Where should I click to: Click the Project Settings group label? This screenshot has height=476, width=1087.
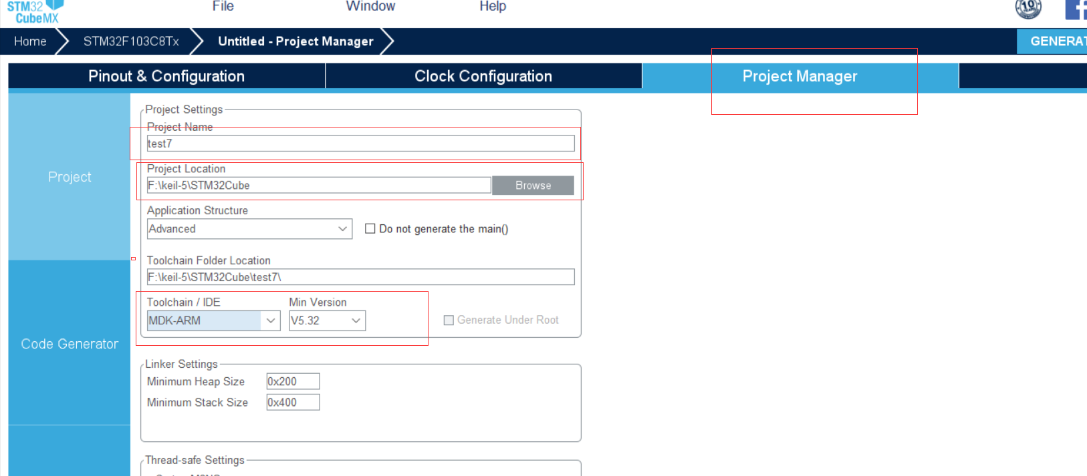184,109
